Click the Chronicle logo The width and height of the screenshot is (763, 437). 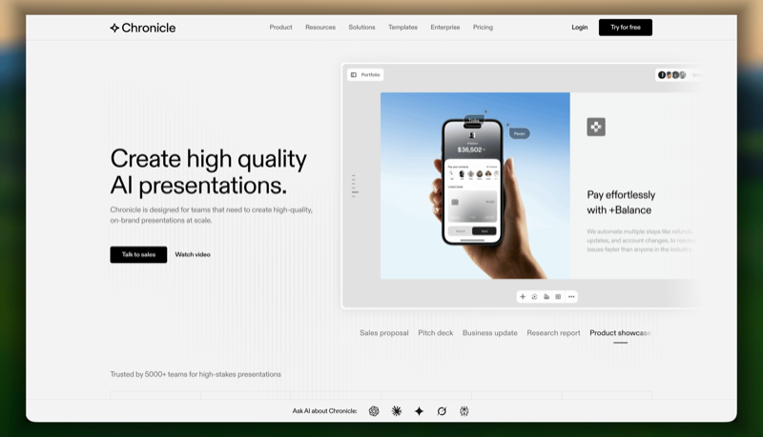142,28
